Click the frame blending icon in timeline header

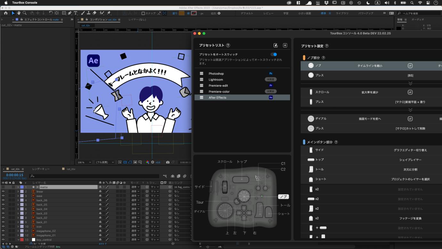click(179, 176)
